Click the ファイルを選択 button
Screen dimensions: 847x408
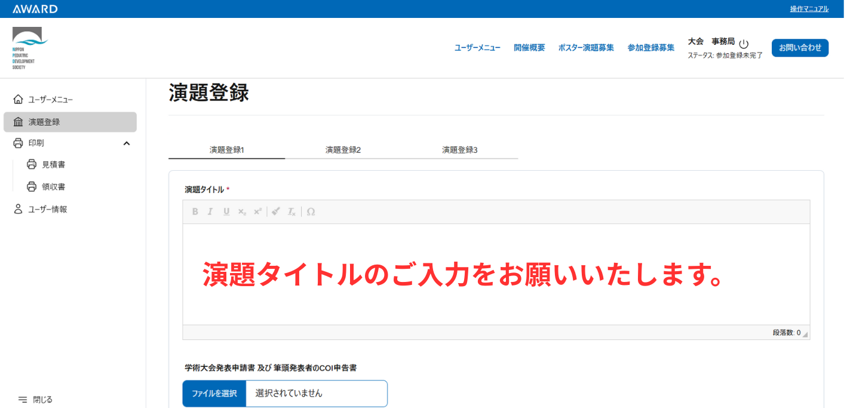214,394
